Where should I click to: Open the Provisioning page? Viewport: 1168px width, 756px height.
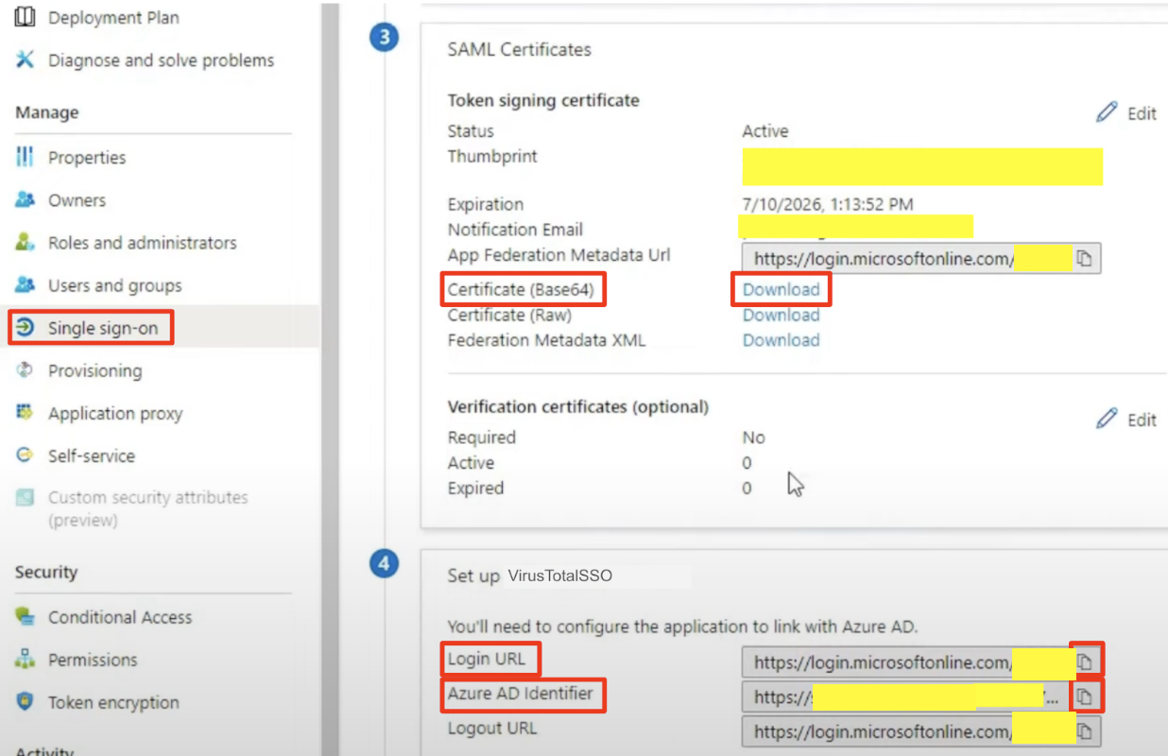coord(95,370)
